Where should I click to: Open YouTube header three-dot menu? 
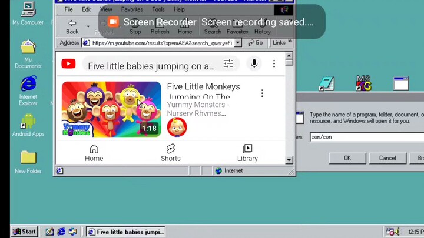(274, 63)
